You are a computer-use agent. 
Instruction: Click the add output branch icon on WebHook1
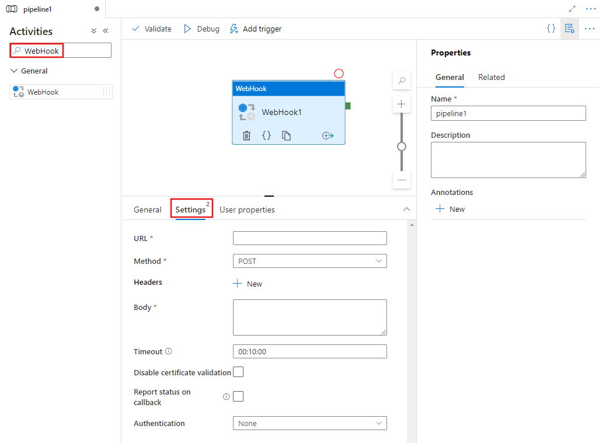[x=328, y=135]
